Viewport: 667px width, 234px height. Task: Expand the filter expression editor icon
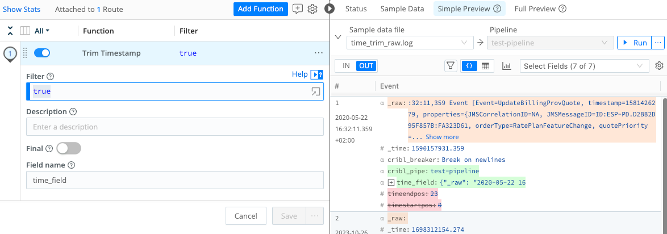(316, 91)
